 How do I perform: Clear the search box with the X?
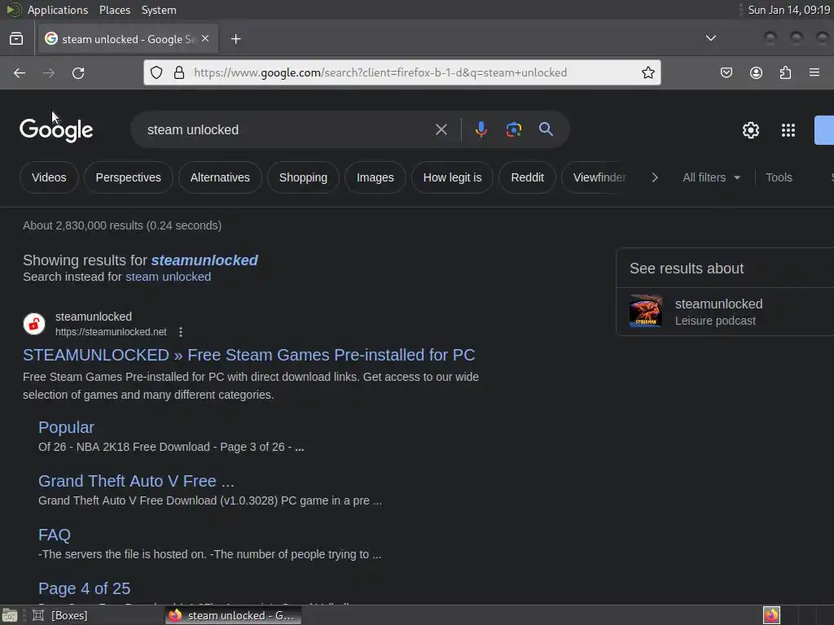441,129
